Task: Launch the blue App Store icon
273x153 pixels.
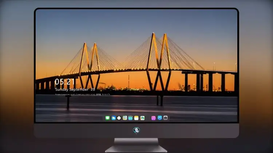Action: tap(160, 118)
